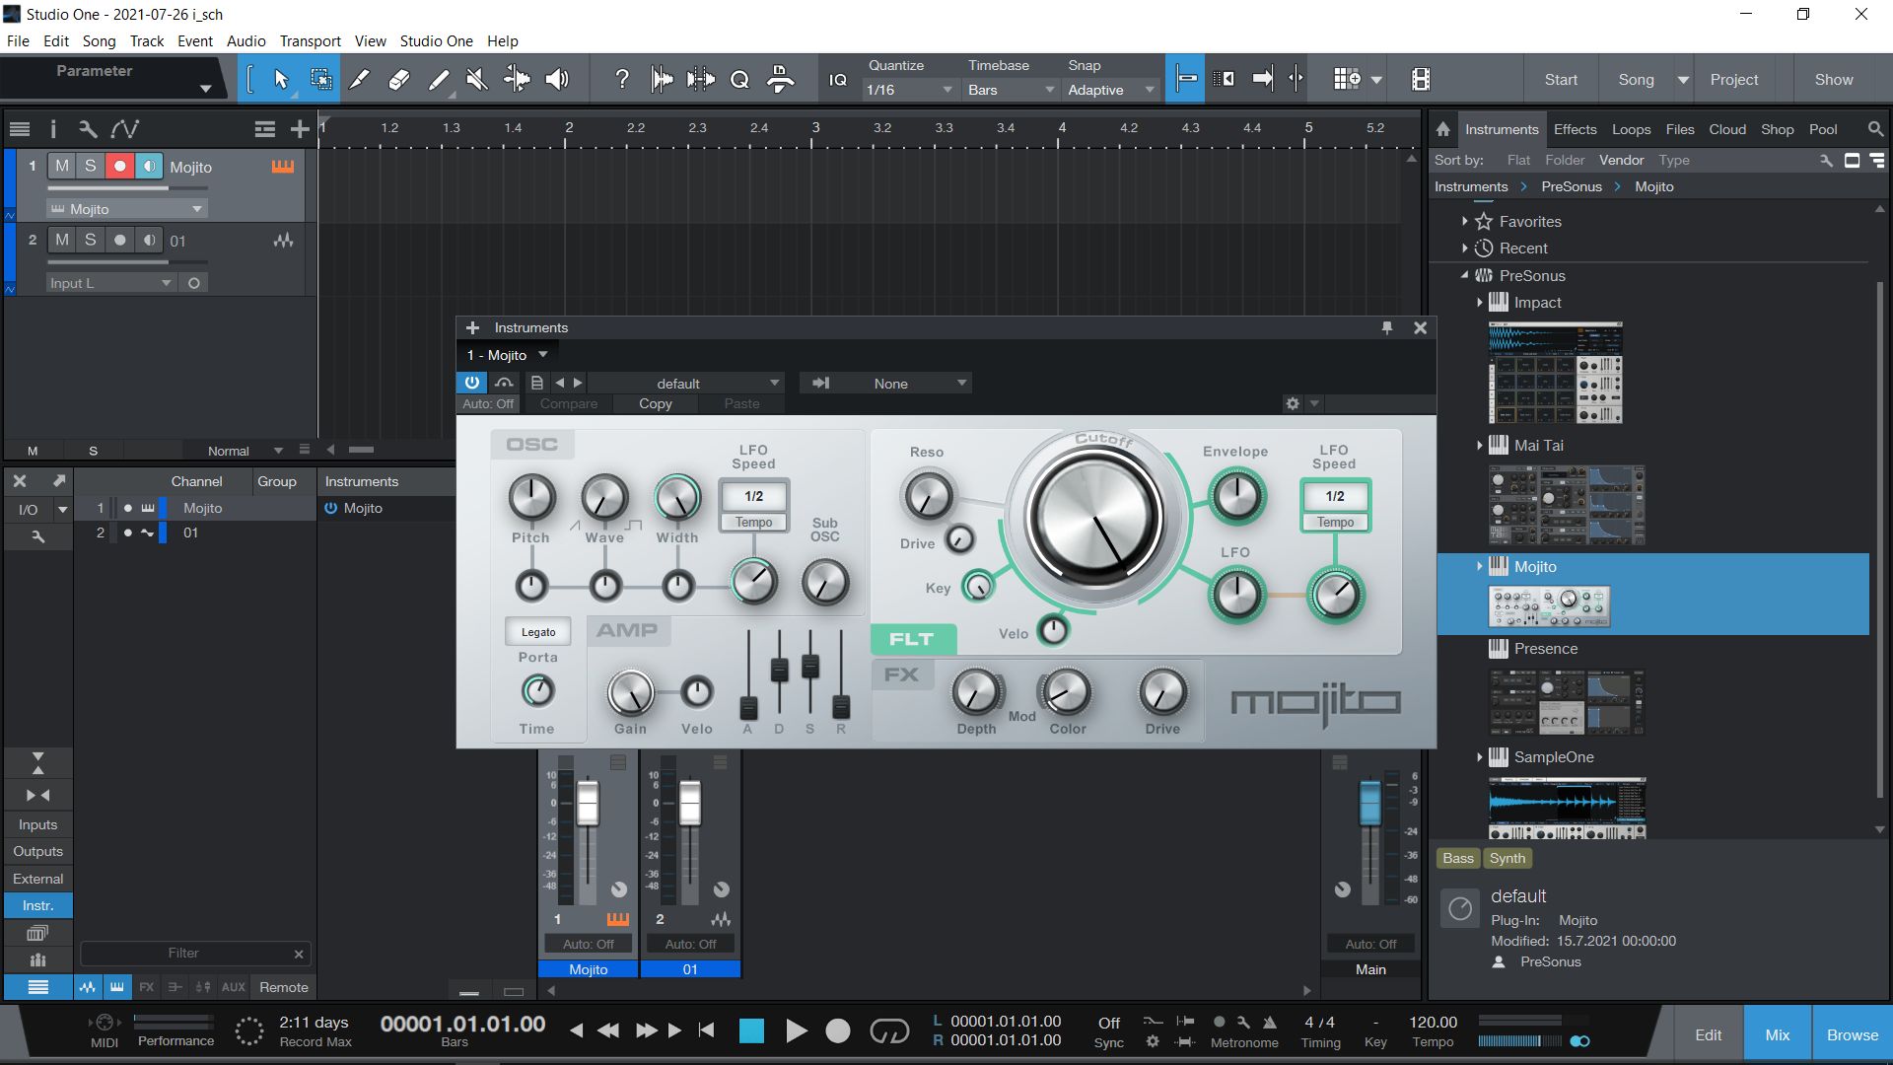1893x1065 pixels.
Task: Click the Copy button in instrument panel
Action: (x=656, y=403)
